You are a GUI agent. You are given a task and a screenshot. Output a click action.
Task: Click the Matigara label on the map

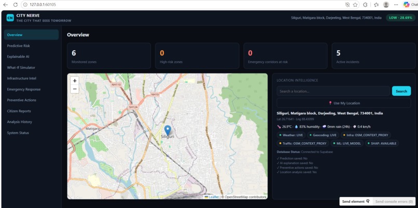point(92,128)
